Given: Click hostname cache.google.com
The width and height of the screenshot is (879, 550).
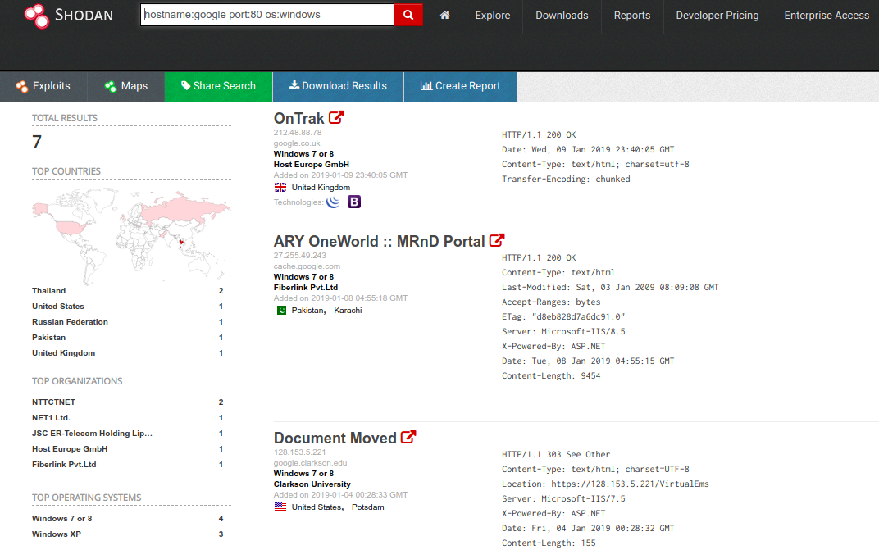Looking at the screenshot, I should coord(307,266).
